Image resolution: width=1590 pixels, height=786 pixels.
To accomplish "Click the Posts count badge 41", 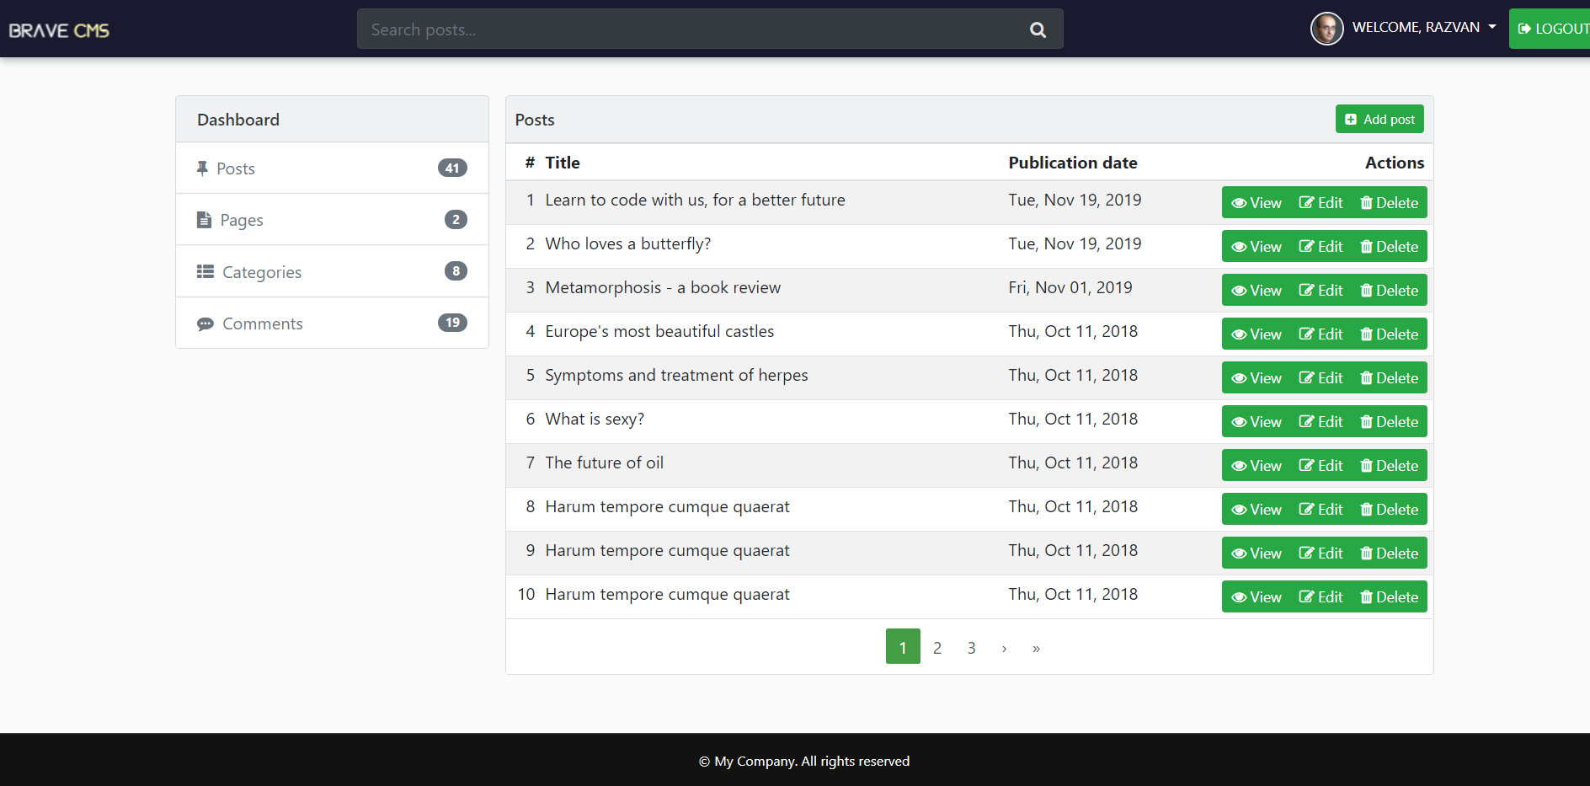I will pos(452,168).
